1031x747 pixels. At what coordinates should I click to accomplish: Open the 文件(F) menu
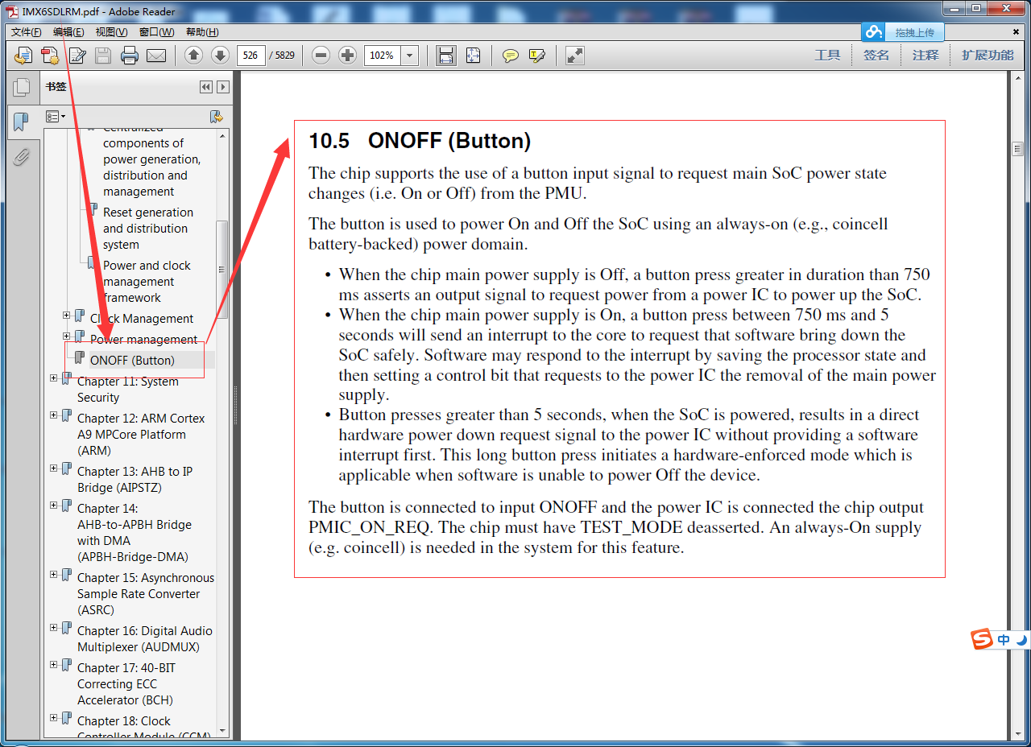[26, 32]
